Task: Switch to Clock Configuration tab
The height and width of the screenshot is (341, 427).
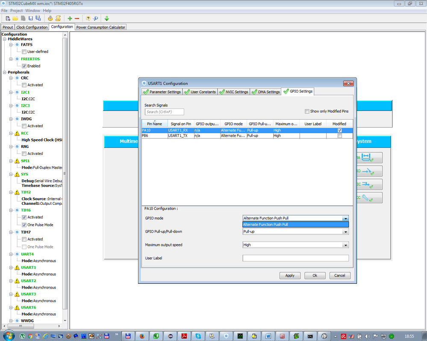Action: tap(32, 27)
